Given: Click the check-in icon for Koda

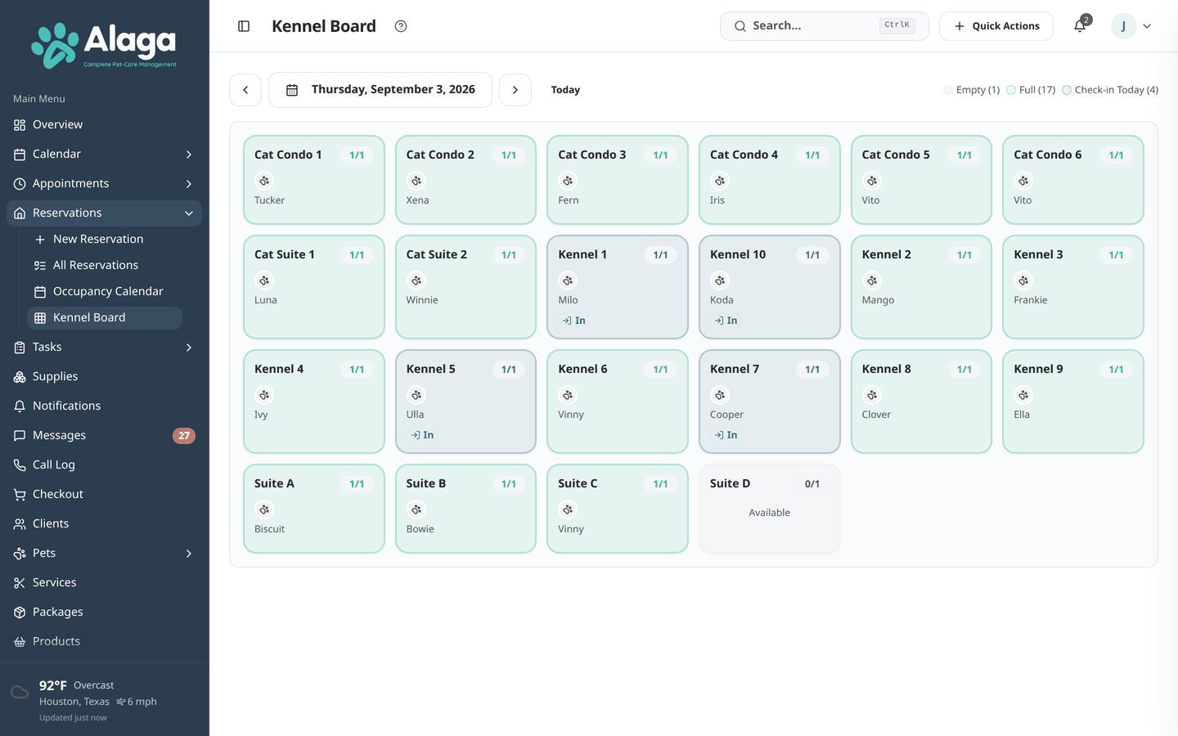Looking at the screenshot, I should point(719,321).
